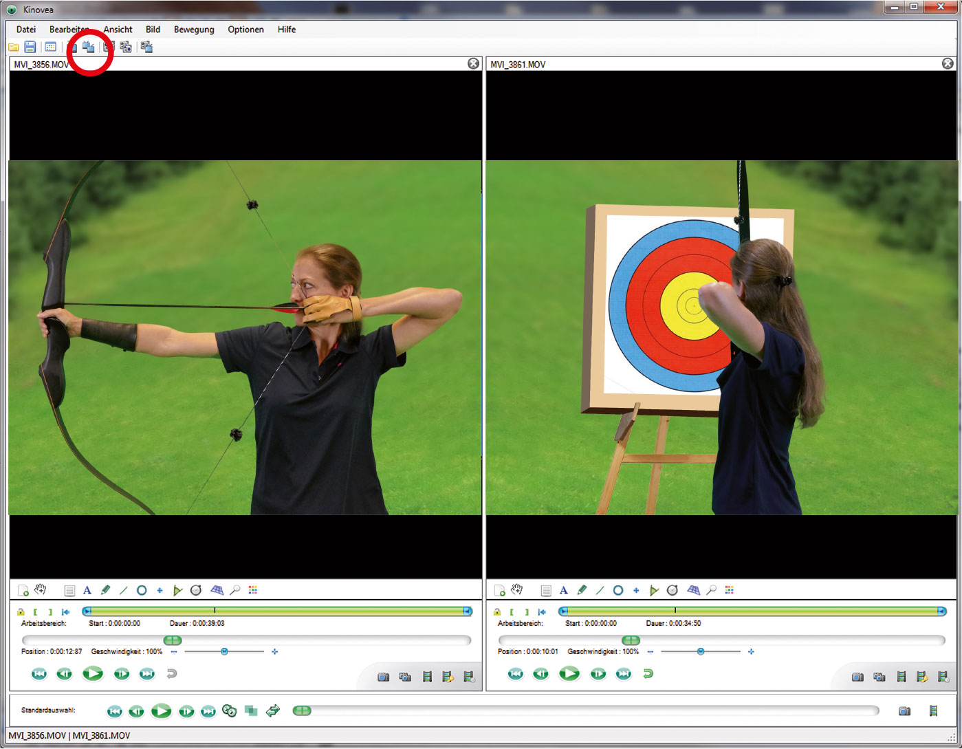
Task: Toggle loop playback mode in right player
Action: click(x=648, y=674)
